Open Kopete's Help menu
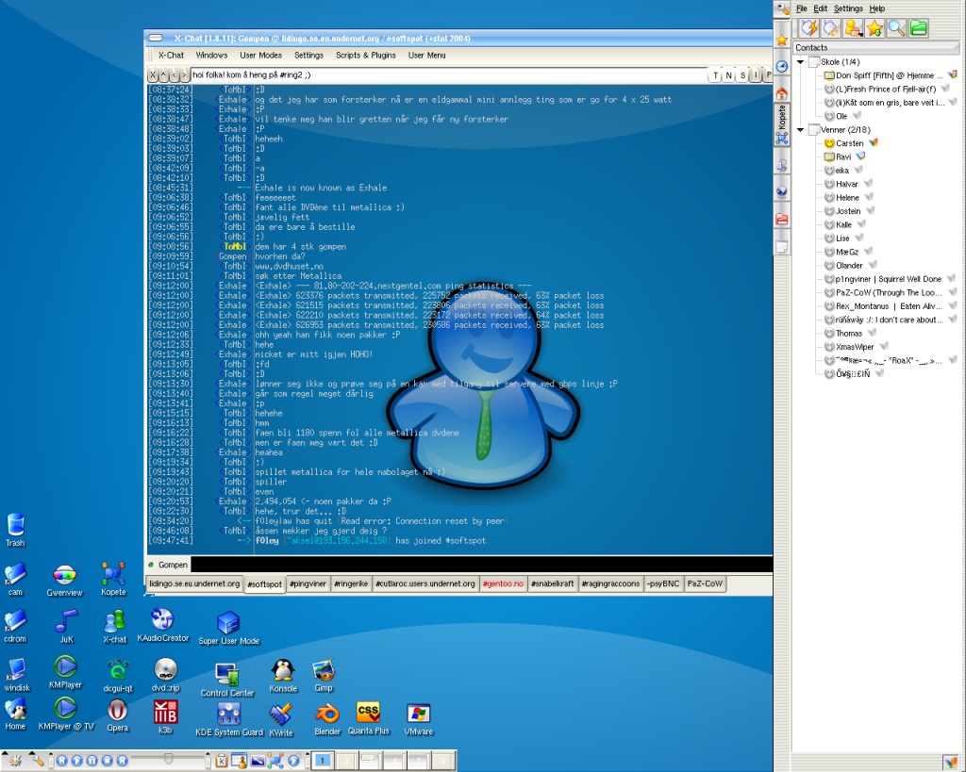 [x=876, y=8]
